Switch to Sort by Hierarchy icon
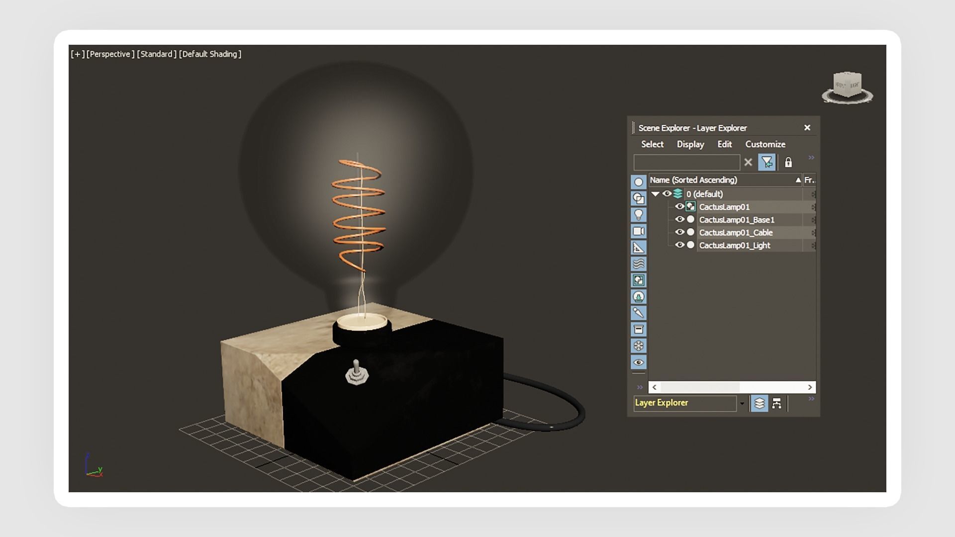Image resolution: width=955 pixels, height=537 pixels. pos(776,403)
